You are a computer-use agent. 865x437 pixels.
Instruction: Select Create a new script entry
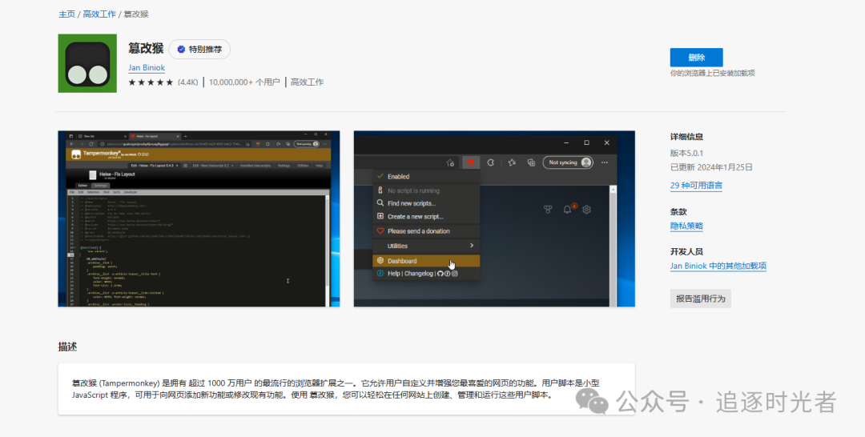coord(426,217)
